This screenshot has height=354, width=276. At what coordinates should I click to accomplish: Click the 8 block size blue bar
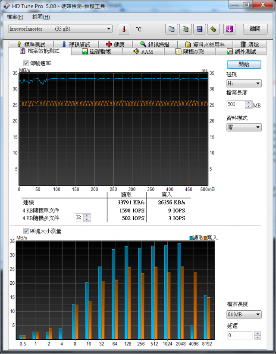coord(74,322)
